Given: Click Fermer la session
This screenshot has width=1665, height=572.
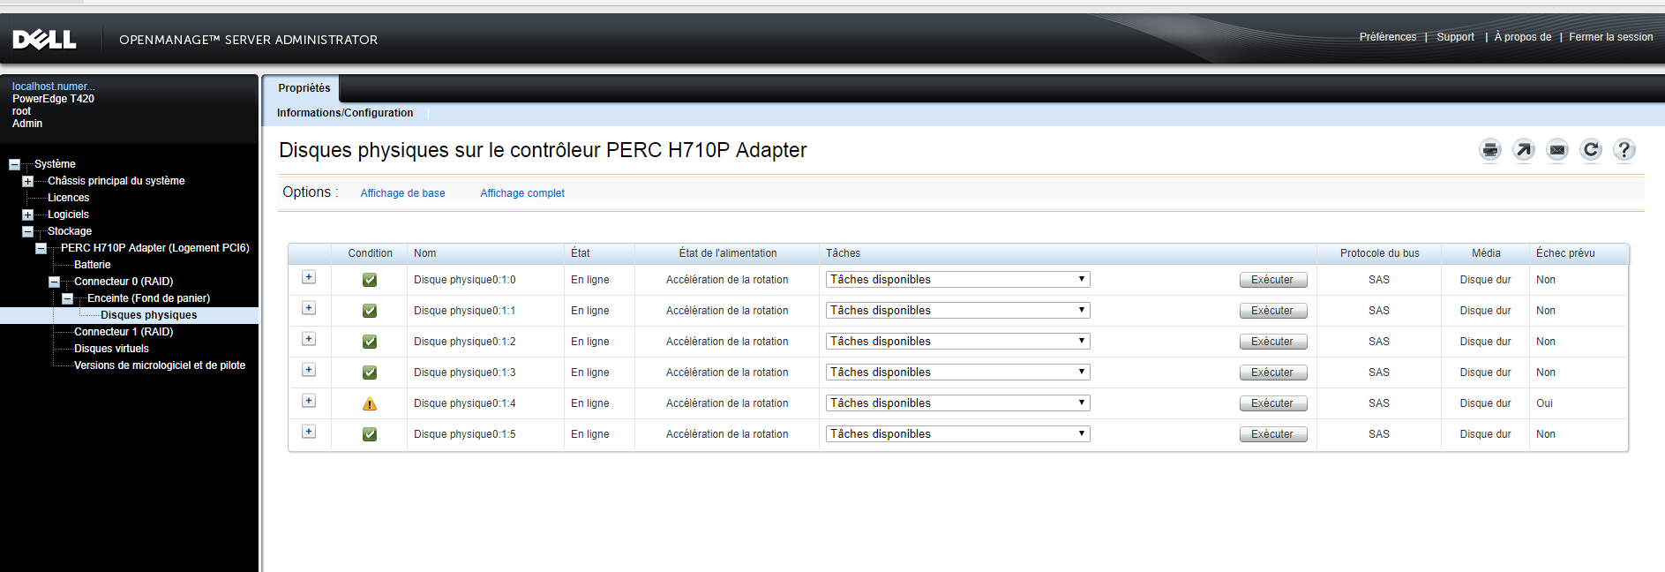Looking at the screenshot, I should tap(1611, 37).
